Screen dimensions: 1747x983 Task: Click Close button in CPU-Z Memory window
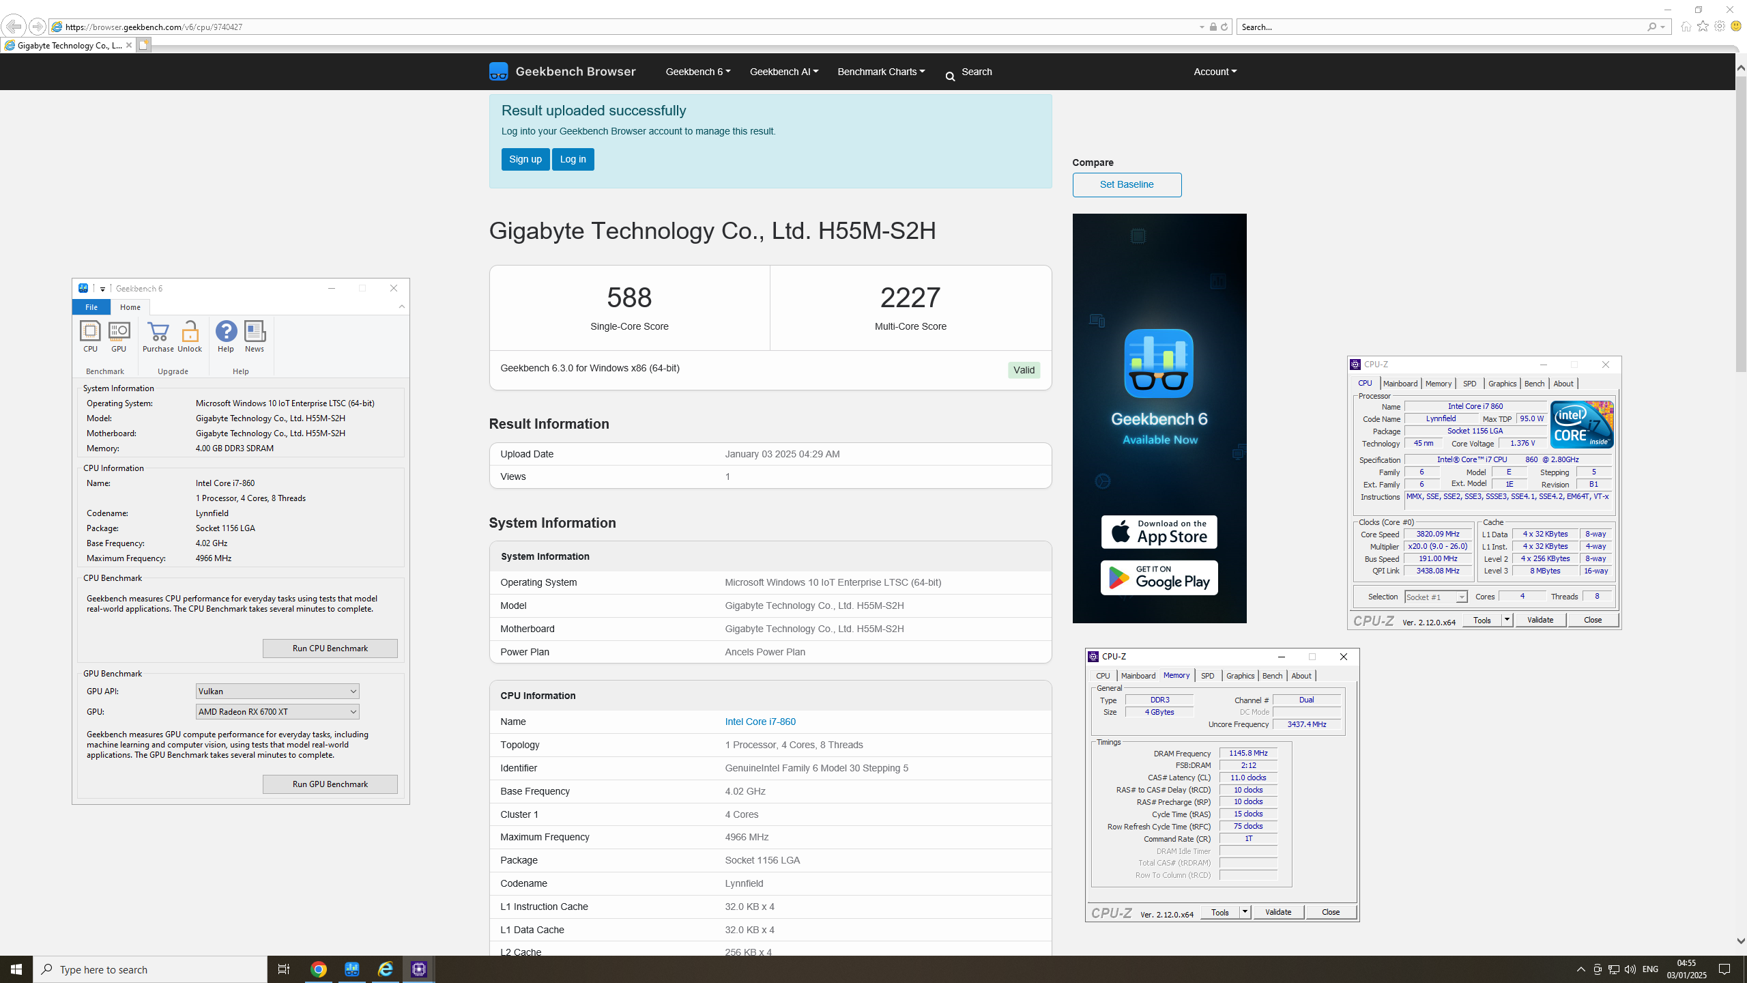tap(1331, 912)
